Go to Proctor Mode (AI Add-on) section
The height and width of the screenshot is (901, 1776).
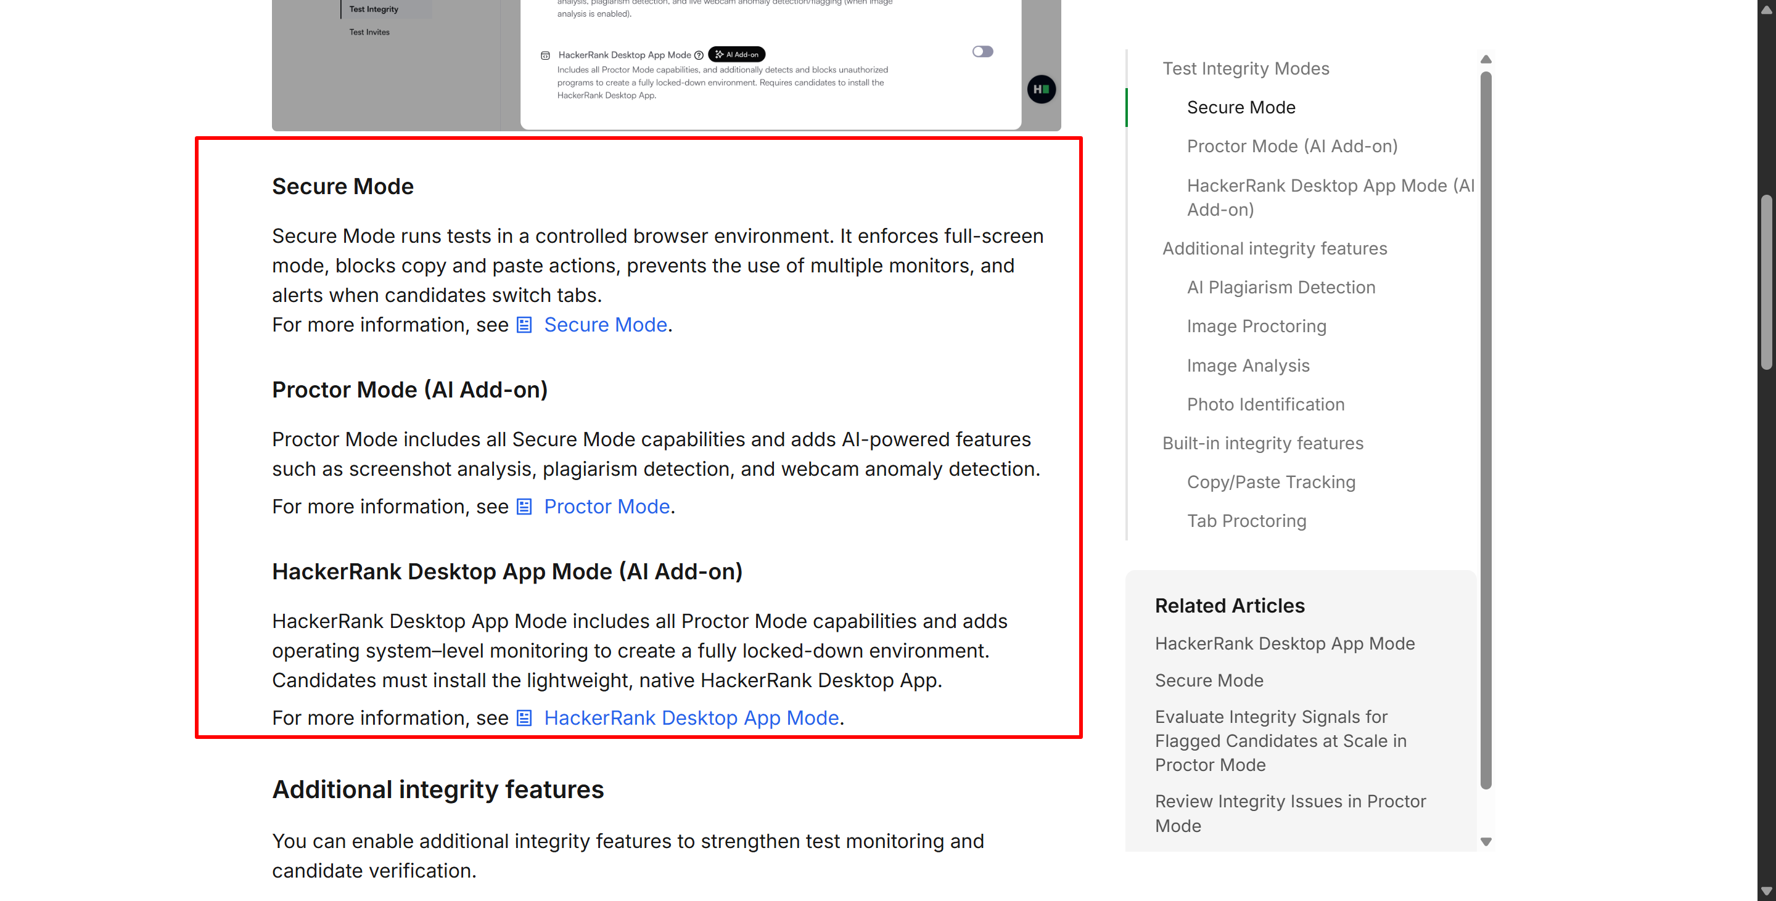(x=1292, y=146)
